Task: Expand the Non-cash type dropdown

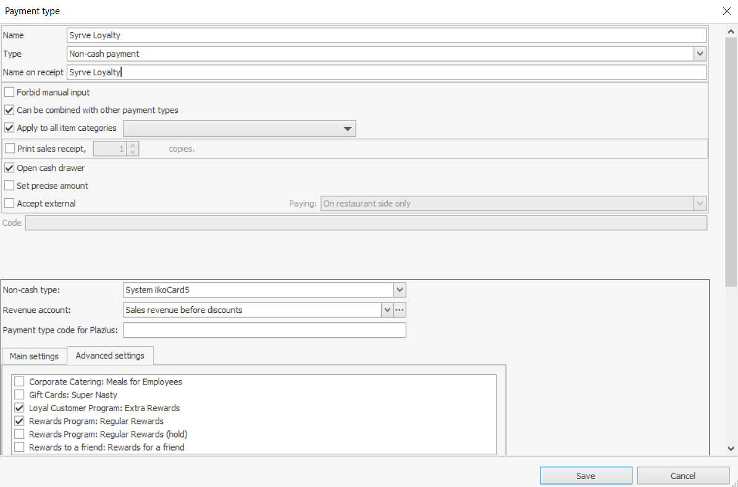Action: point(400,290)
